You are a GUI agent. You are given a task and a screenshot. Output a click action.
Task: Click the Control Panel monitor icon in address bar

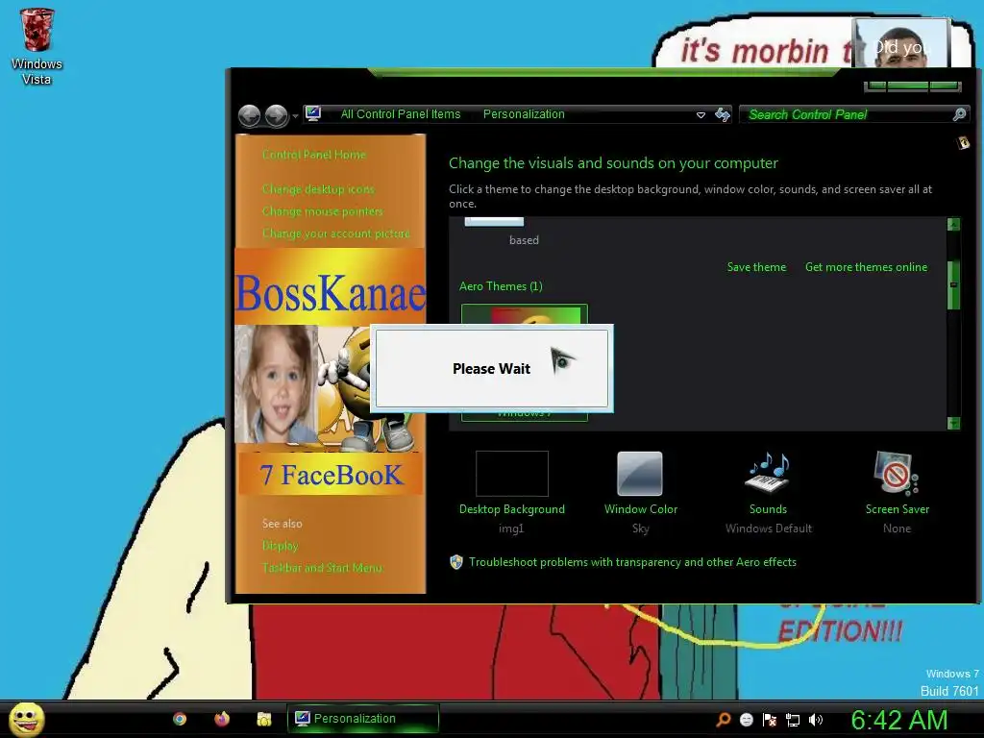(313, 113)
